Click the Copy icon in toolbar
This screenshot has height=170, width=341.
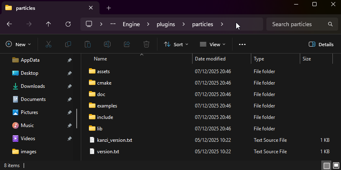(68, 45)
